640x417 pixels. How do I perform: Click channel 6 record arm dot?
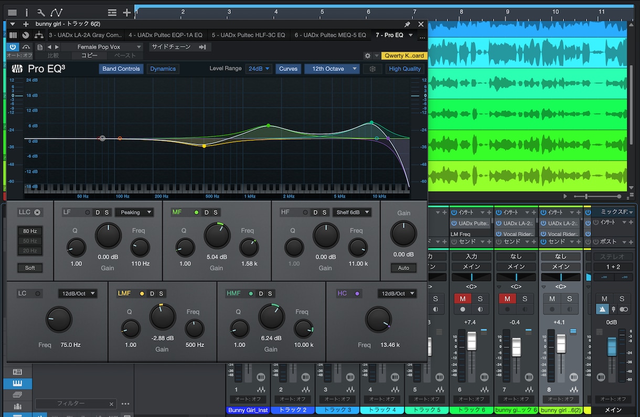pyautogui.click(x=463, y=309)
